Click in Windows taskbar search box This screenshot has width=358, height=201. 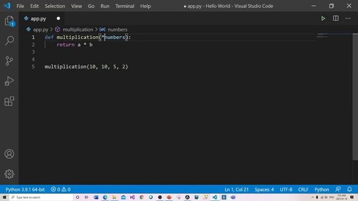click(41, 197)
